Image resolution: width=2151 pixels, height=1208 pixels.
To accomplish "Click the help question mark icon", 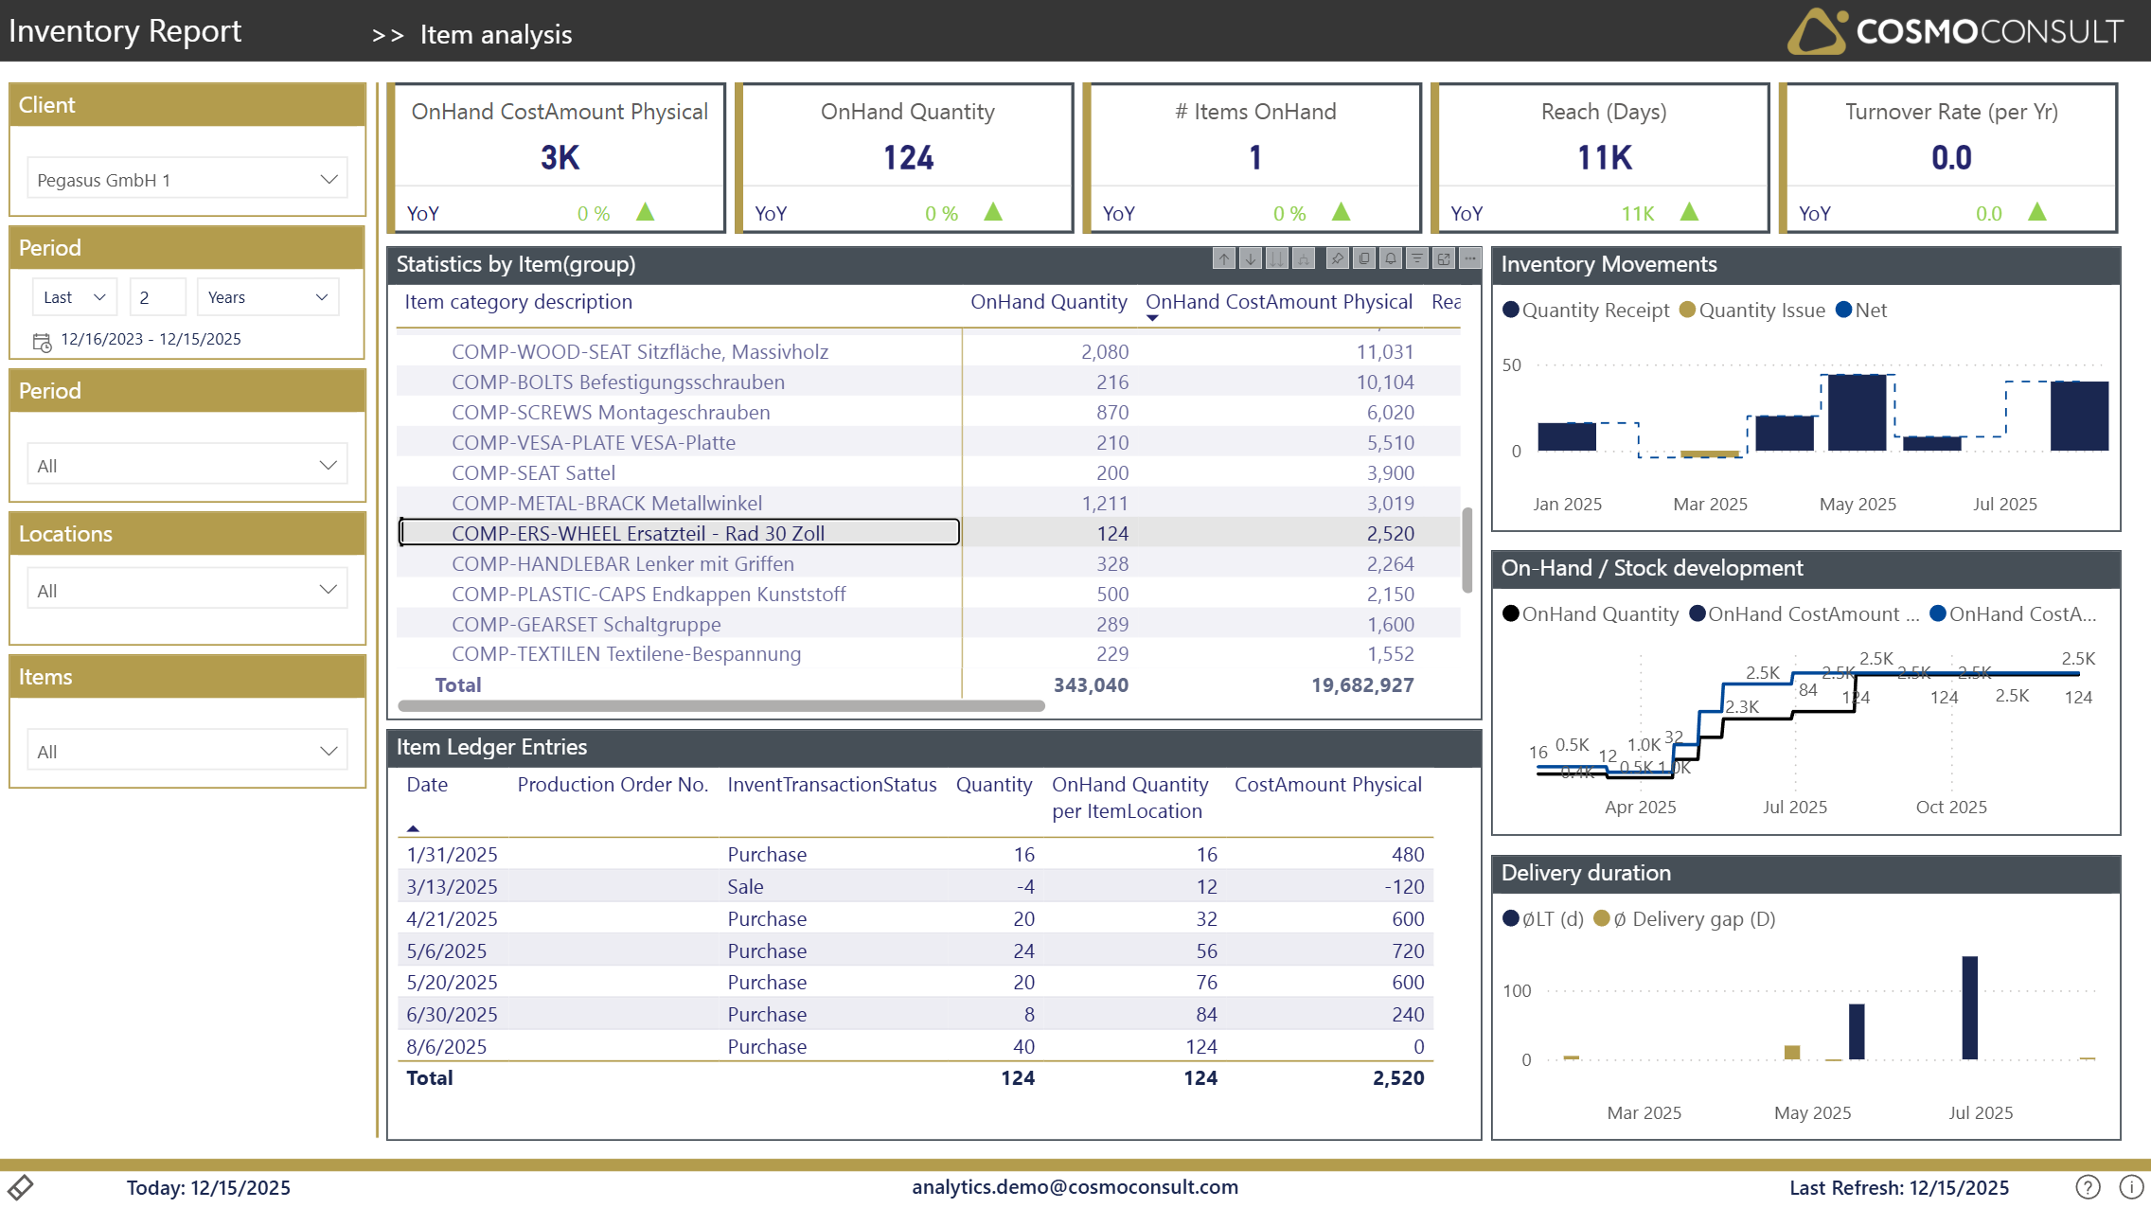I will coord(2088,1187).
